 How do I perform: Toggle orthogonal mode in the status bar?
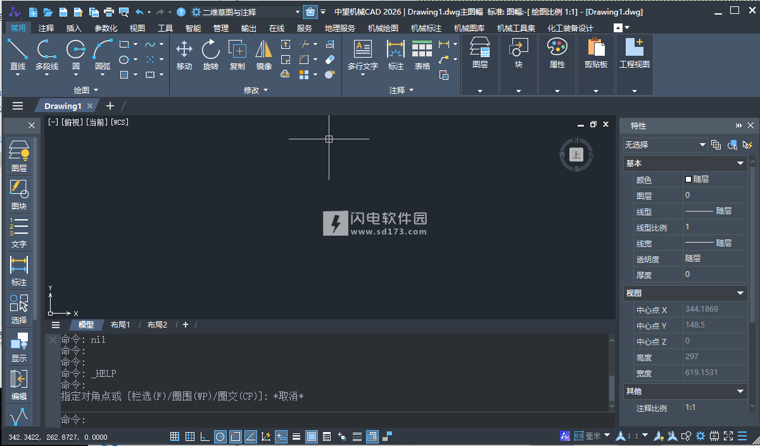click(x=205, y=436)
